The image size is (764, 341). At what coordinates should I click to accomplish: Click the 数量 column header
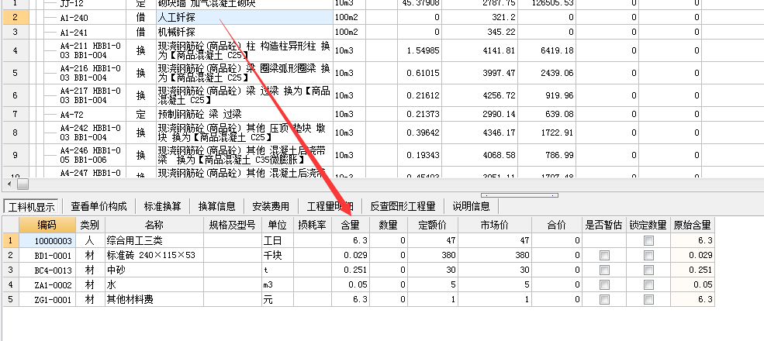(x=389, y=225)
